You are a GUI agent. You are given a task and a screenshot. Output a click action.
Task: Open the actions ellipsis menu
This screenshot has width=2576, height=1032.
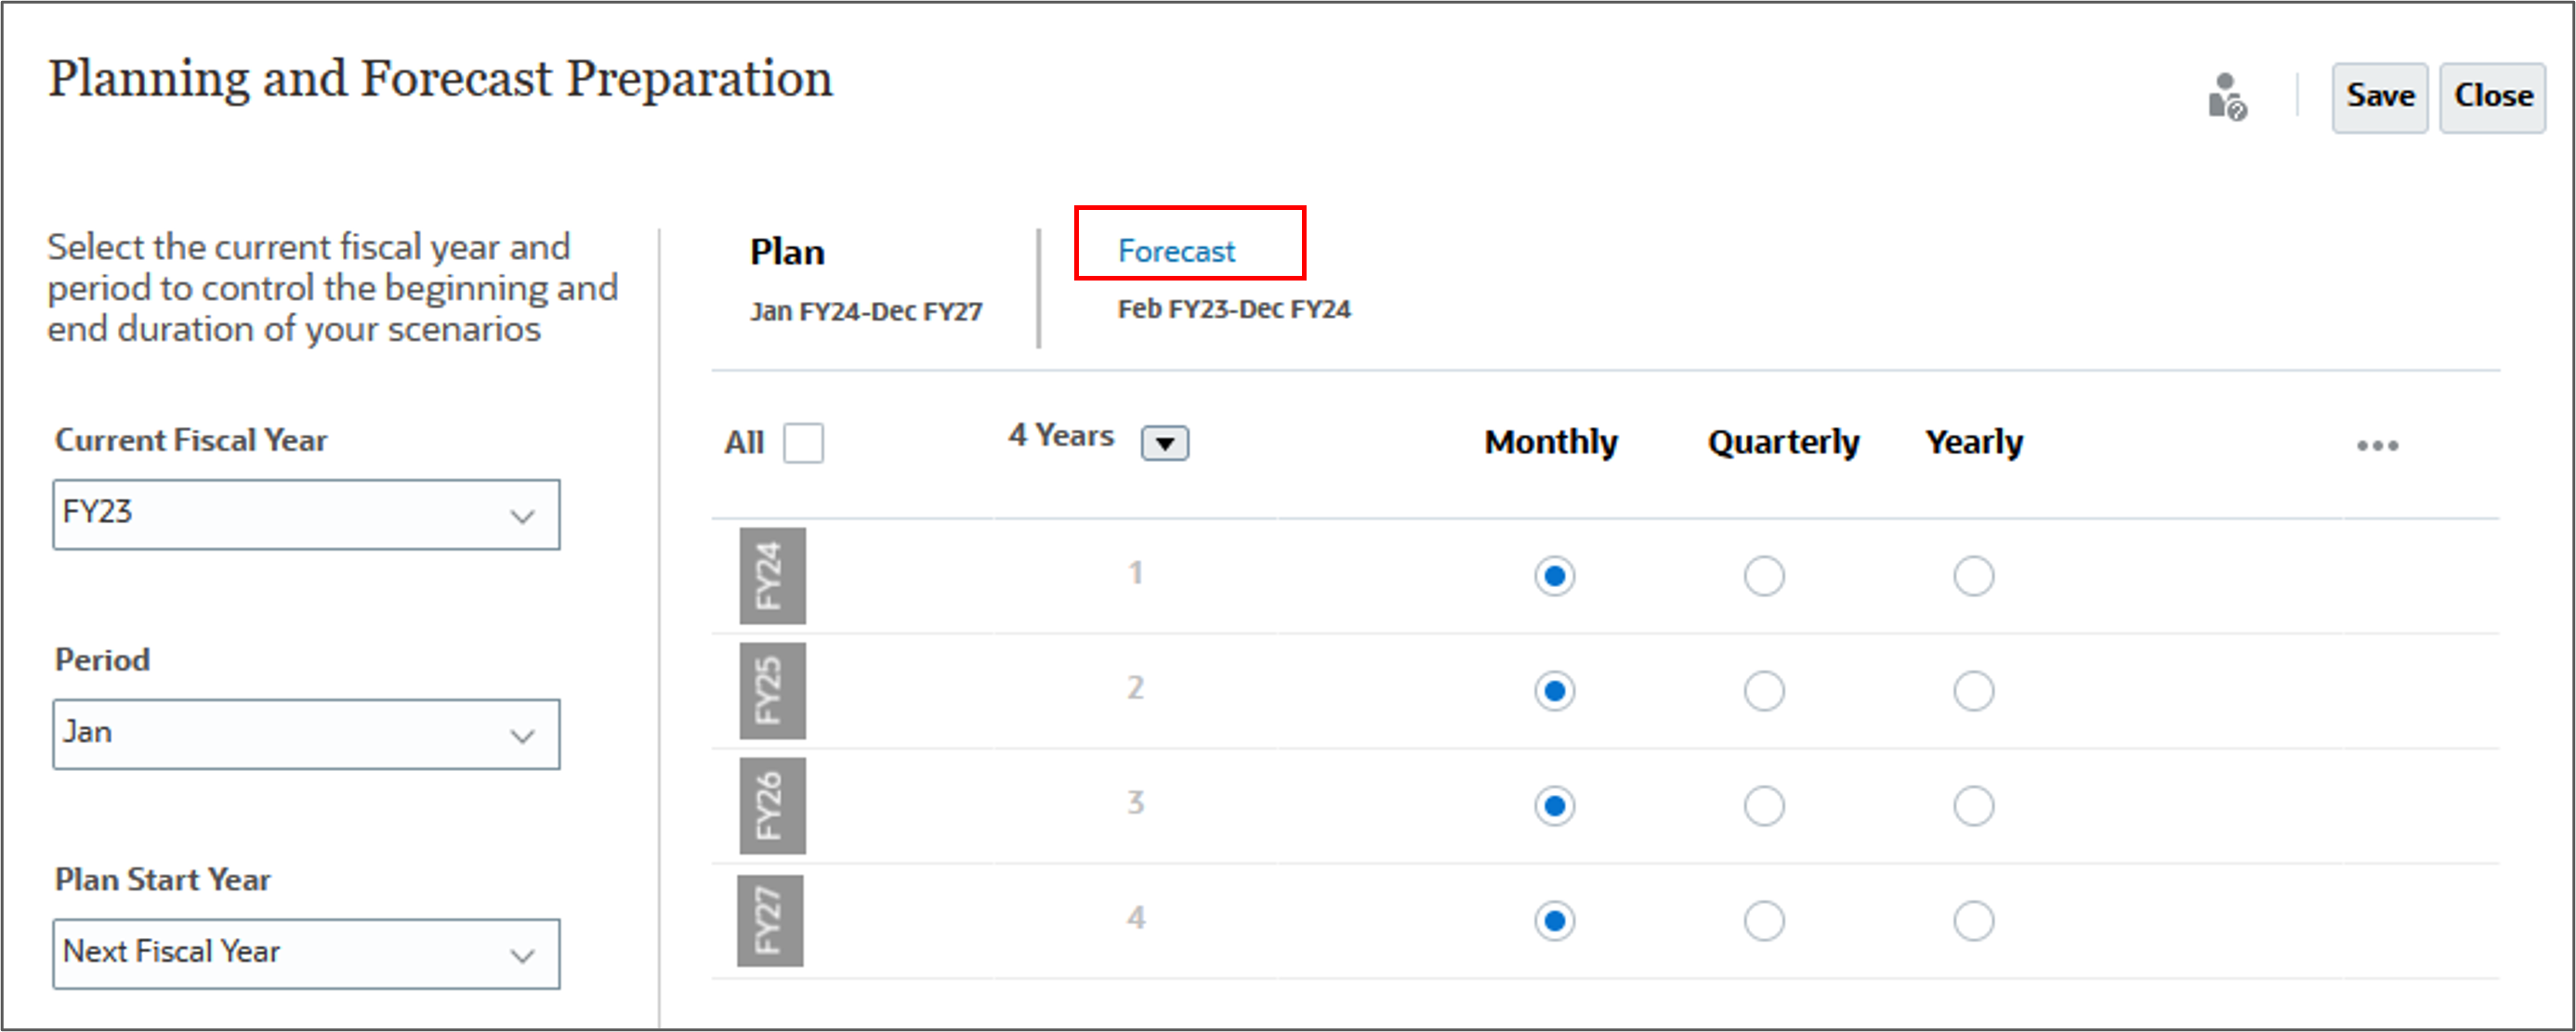[2377, 447]
